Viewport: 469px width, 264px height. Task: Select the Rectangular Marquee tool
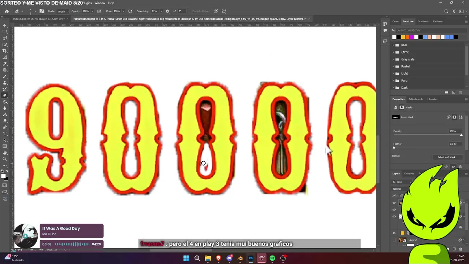point(5,32)
